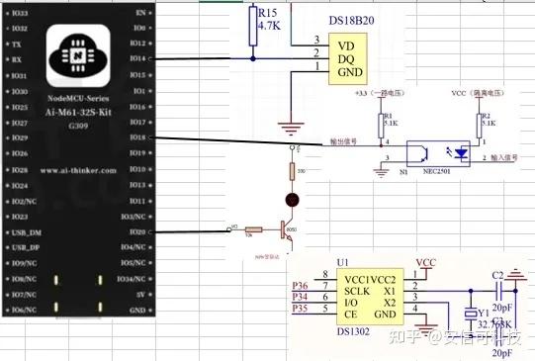Select the red LED symbol in the circuit
The image size is (535, 361).
pos(292,200)
